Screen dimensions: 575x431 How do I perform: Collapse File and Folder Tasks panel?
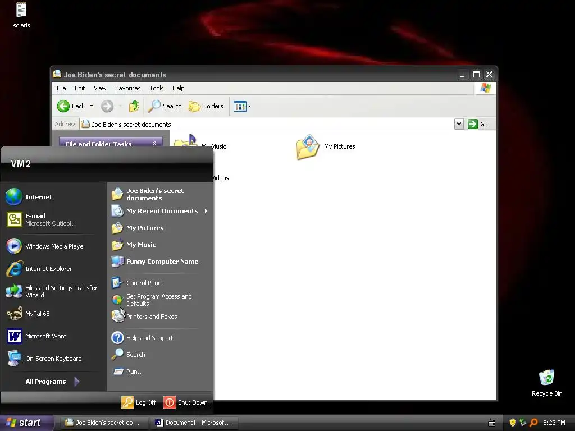click(155, 143)
